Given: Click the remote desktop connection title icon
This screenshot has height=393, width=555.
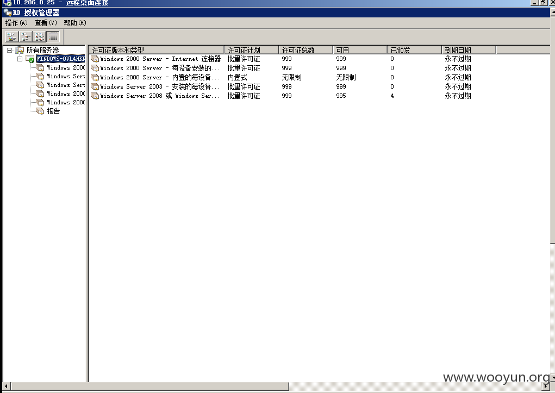Looking at the screenshot, I should coord(7,3).
